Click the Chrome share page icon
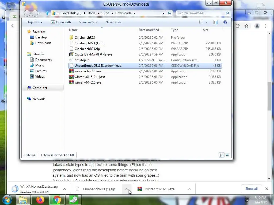Image resolution: width=274 pixels, height=205 pixels. pyautogui.click(x=238, y=26)
